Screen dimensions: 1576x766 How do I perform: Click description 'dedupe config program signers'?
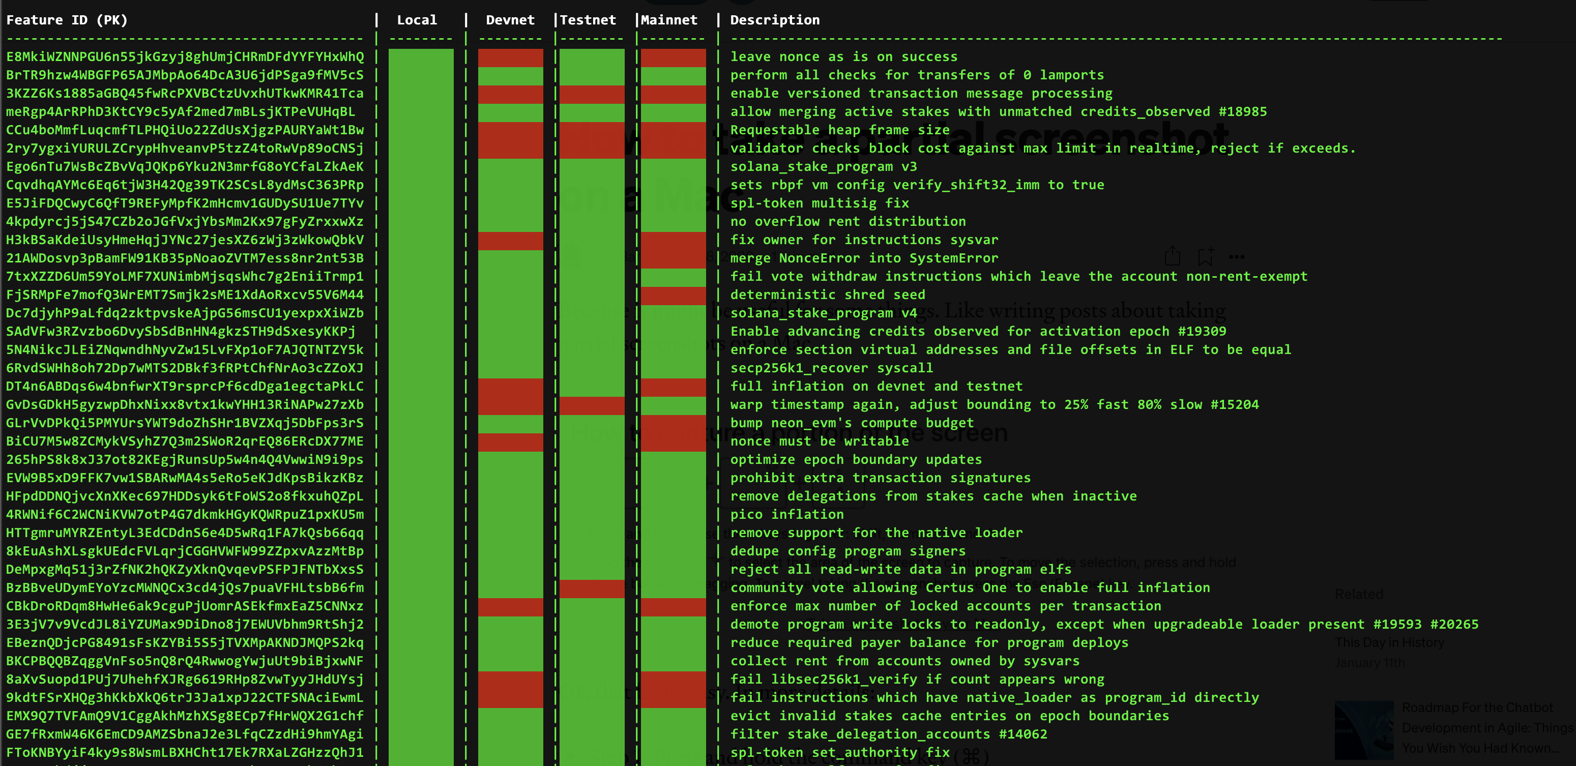848,551
